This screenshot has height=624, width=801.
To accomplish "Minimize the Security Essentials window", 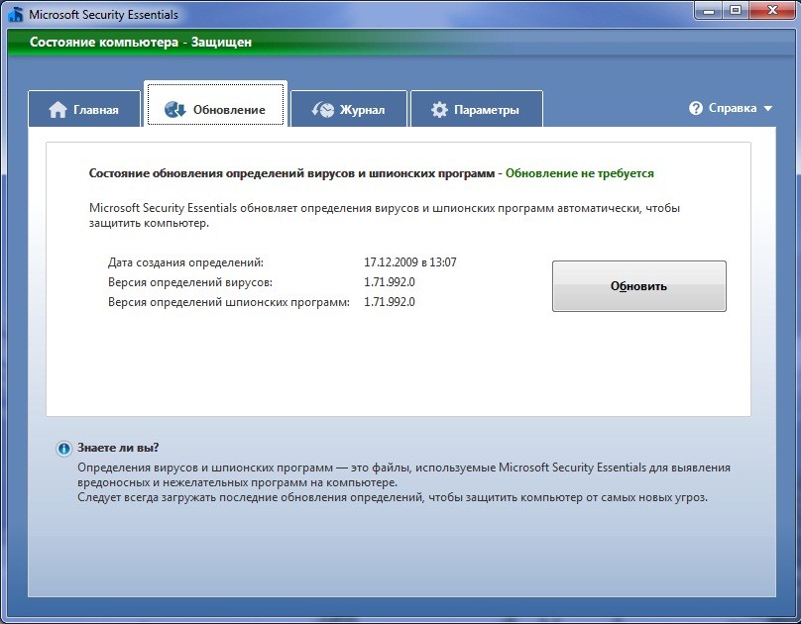I will point(709,10).
